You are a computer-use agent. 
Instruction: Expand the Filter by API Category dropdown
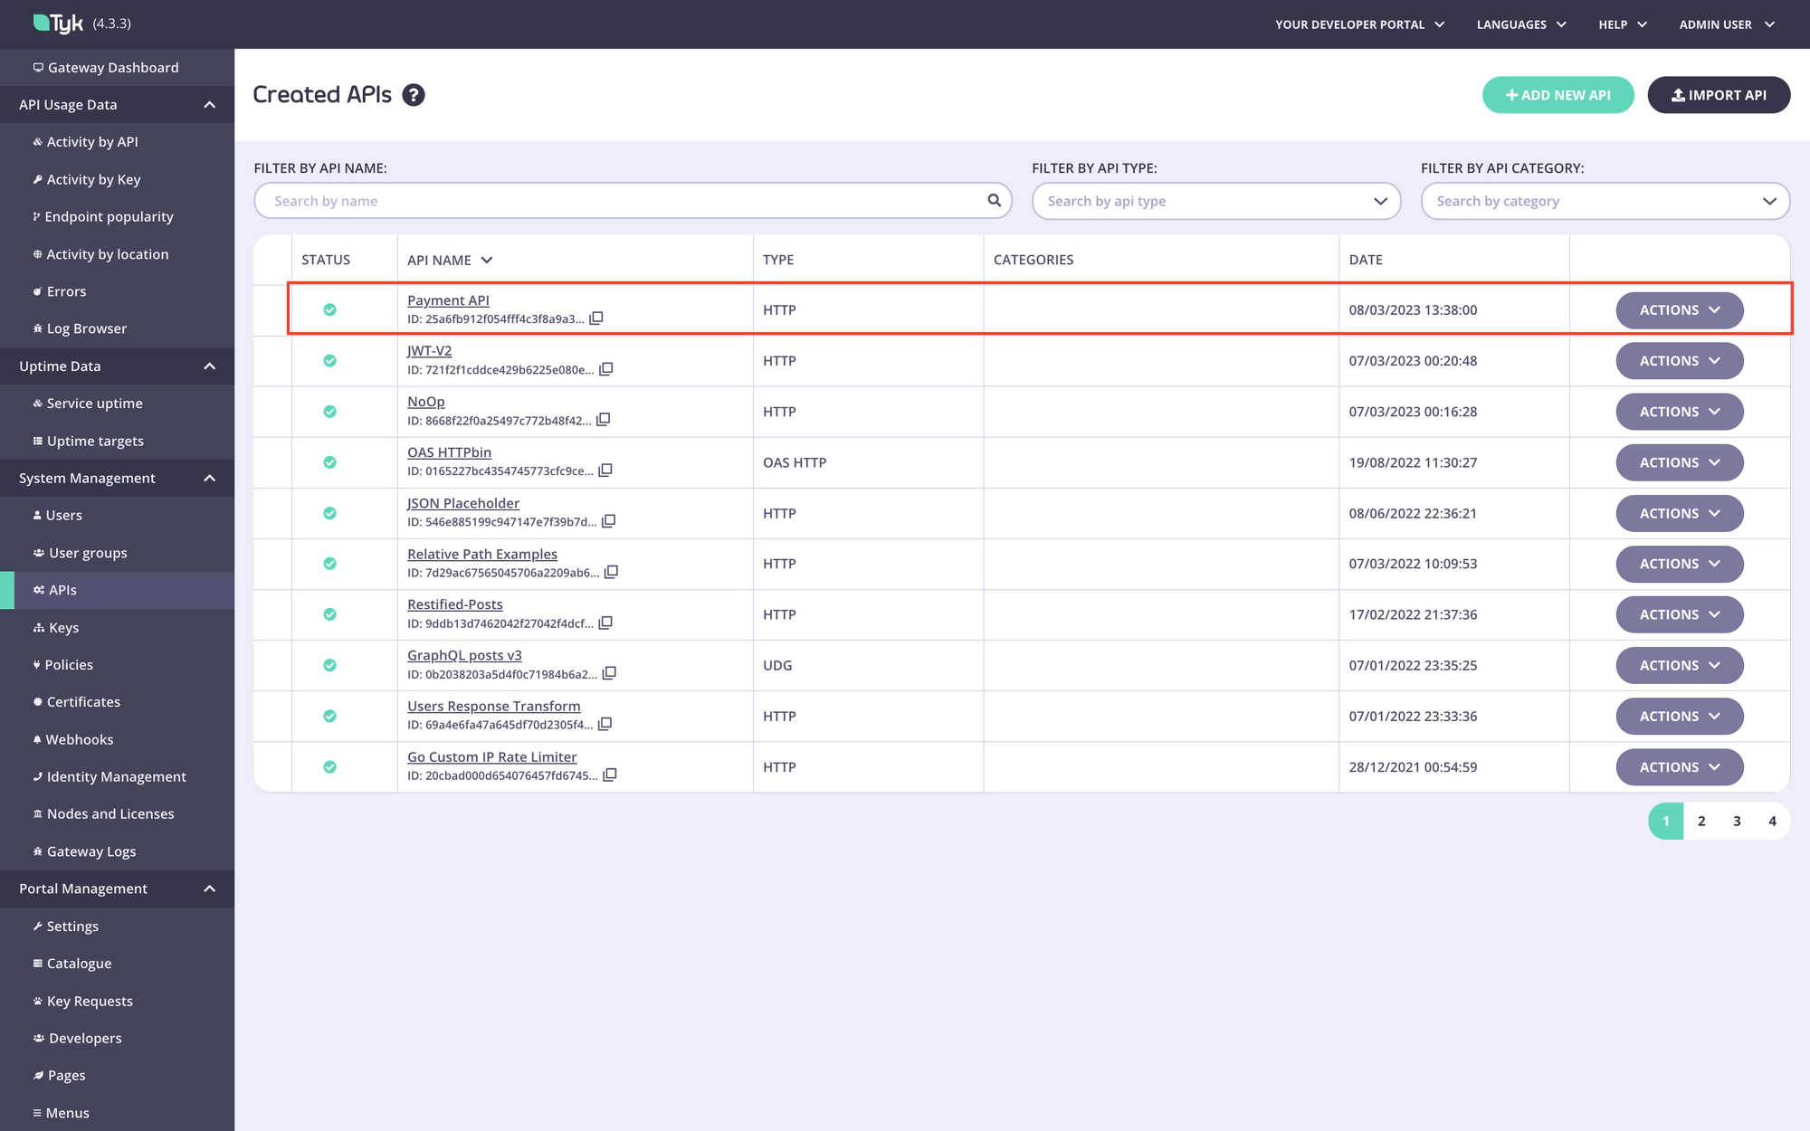pyautogui.click(x=1769, y=201)
